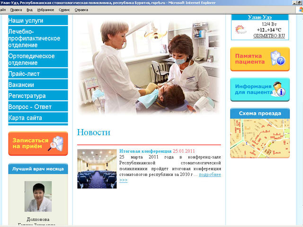
Task: Click the Итоговая конференция news headline
Action: 145,151
